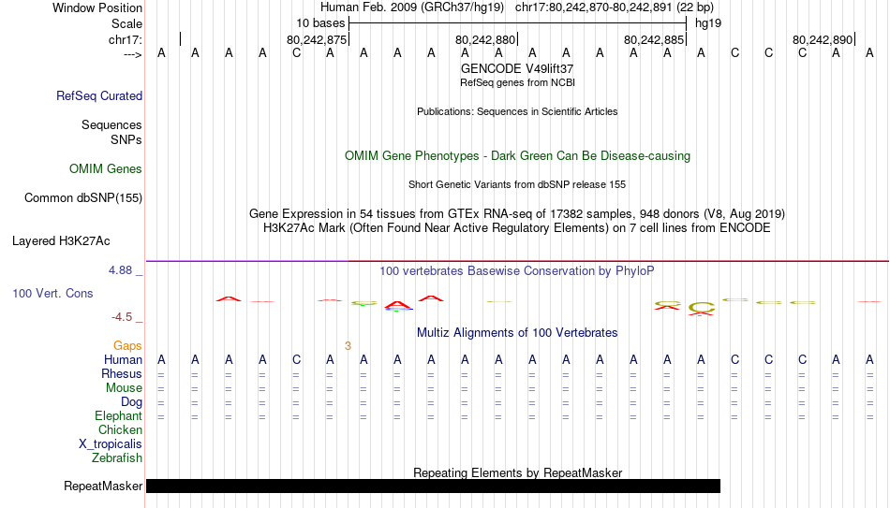The height and width of the screenshot is (508, 890).
Task: Click Short Genetic Variants from dbSNP title
Action: click(x=517, y=185)
